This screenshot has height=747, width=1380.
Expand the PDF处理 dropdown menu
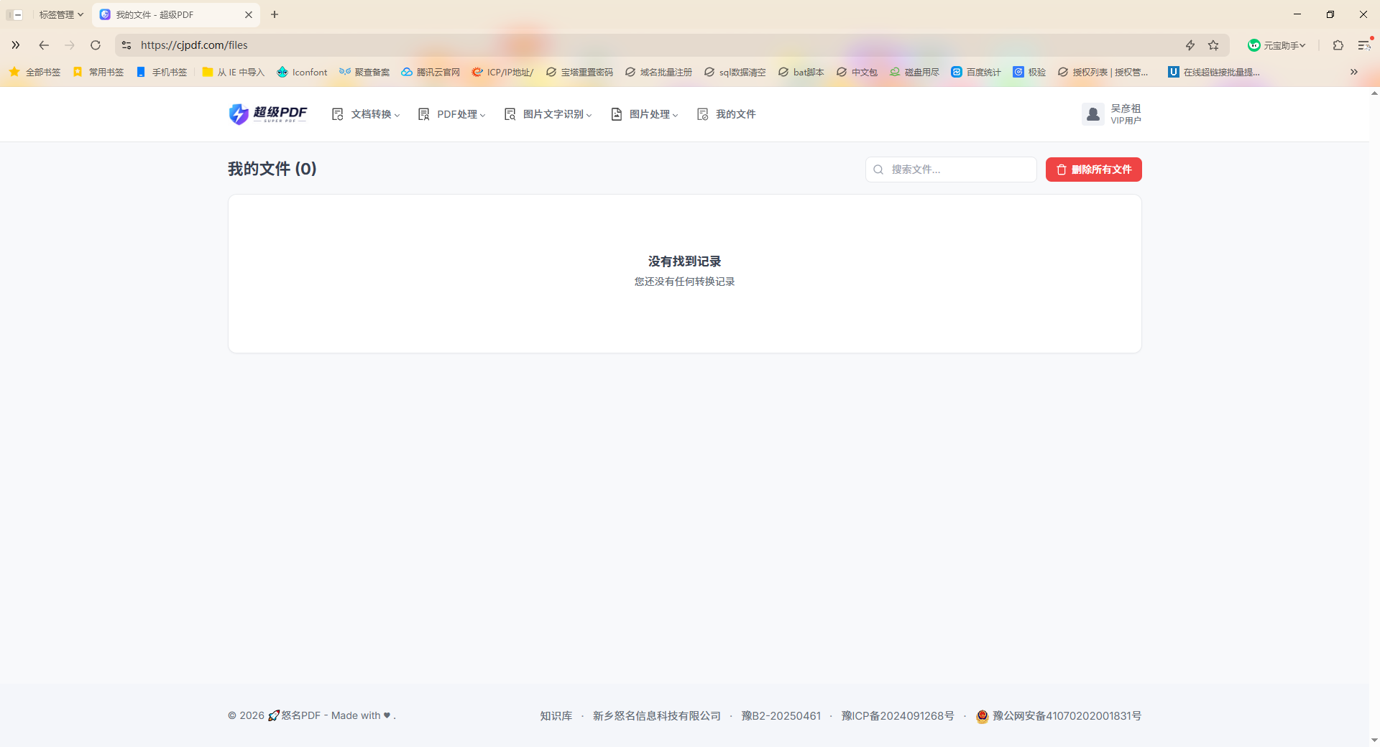point(452,114)
